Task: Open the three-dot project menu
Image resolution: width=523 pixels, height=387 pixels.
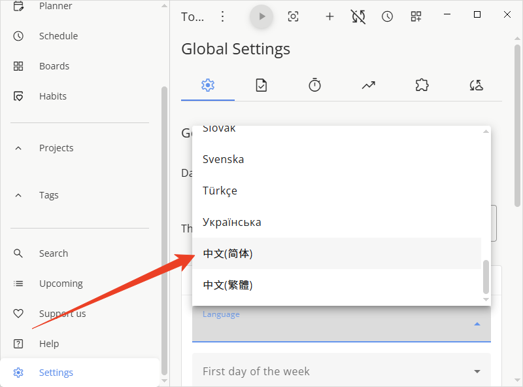Action: click(x=222, y=16)
